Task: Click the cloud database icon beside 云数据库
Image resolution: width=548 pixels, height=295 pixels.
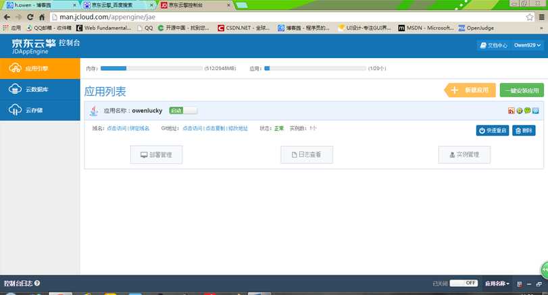Action: click(15, 89)
